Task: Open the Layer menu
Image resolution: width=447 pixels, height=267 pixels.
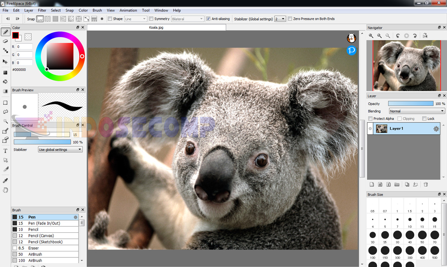Action: (x=29, y=10)
